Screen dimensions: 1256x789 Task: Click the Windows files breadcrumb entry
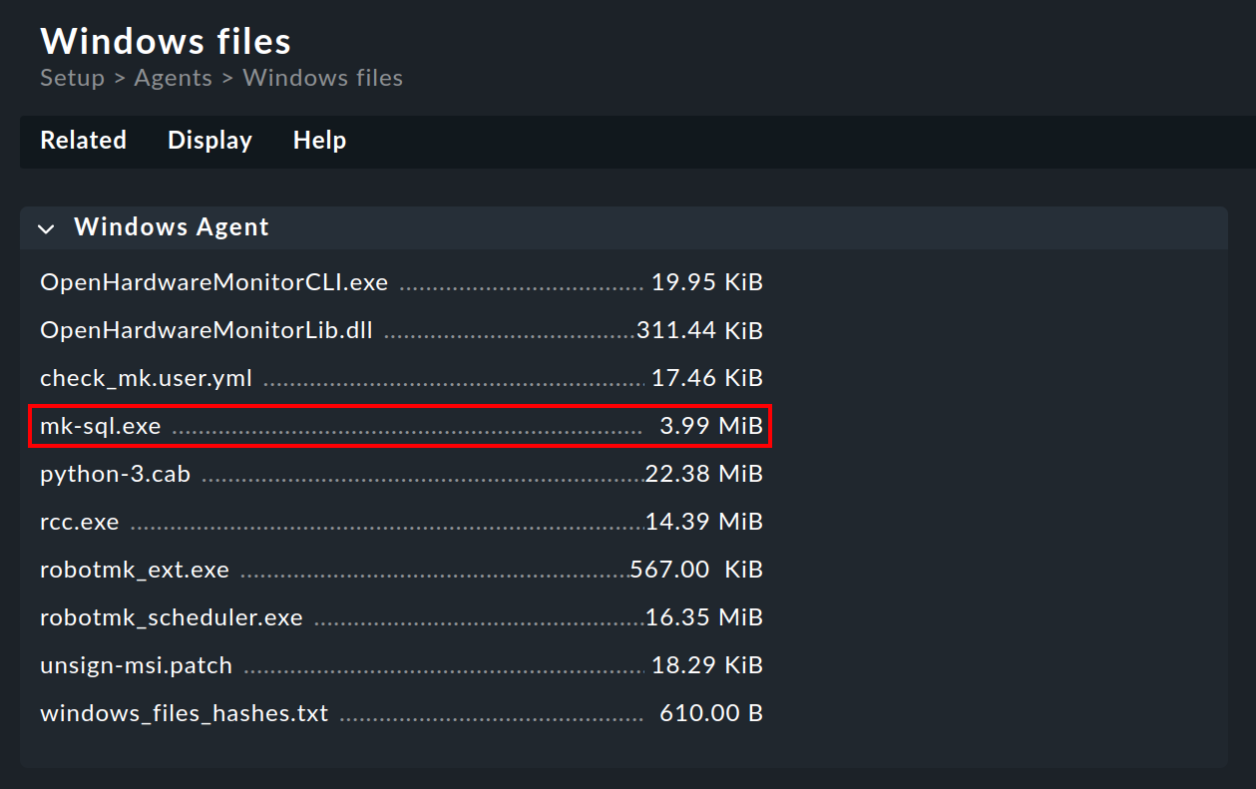tap(323, 78)
